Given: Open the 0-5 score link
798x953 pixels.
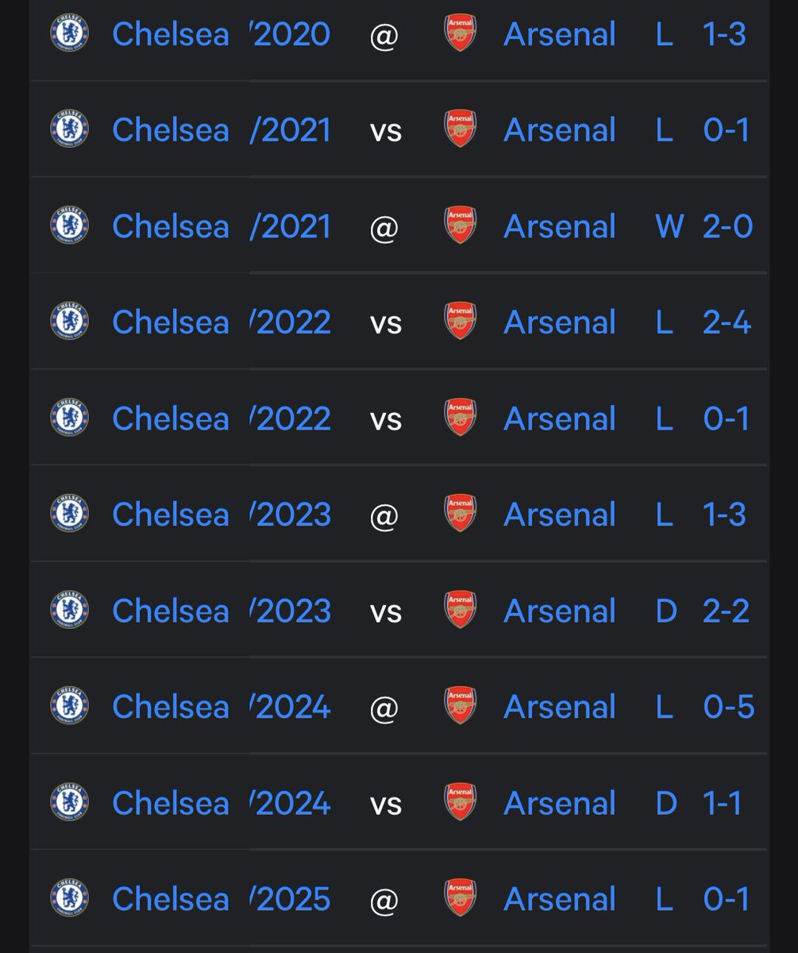Looking at the screenshot, I should tap(728, 707).
